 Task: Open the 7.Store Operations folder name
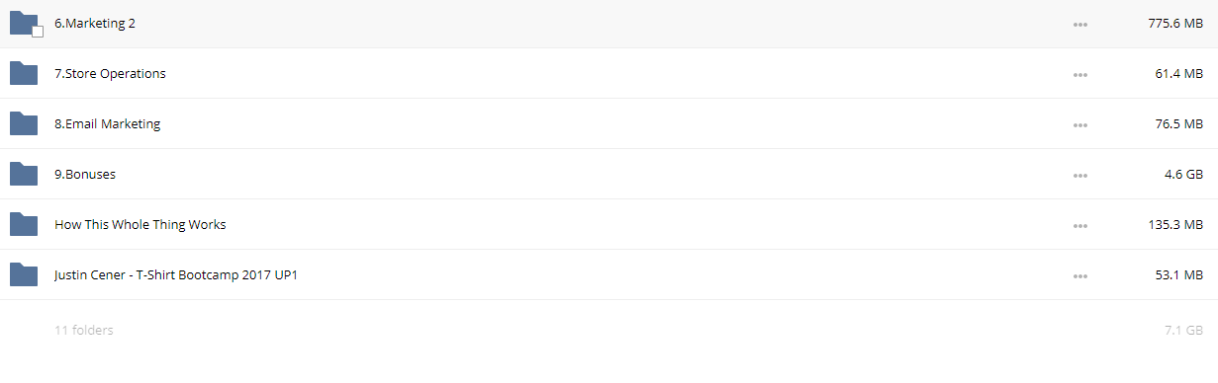click(x=110, y=74)
